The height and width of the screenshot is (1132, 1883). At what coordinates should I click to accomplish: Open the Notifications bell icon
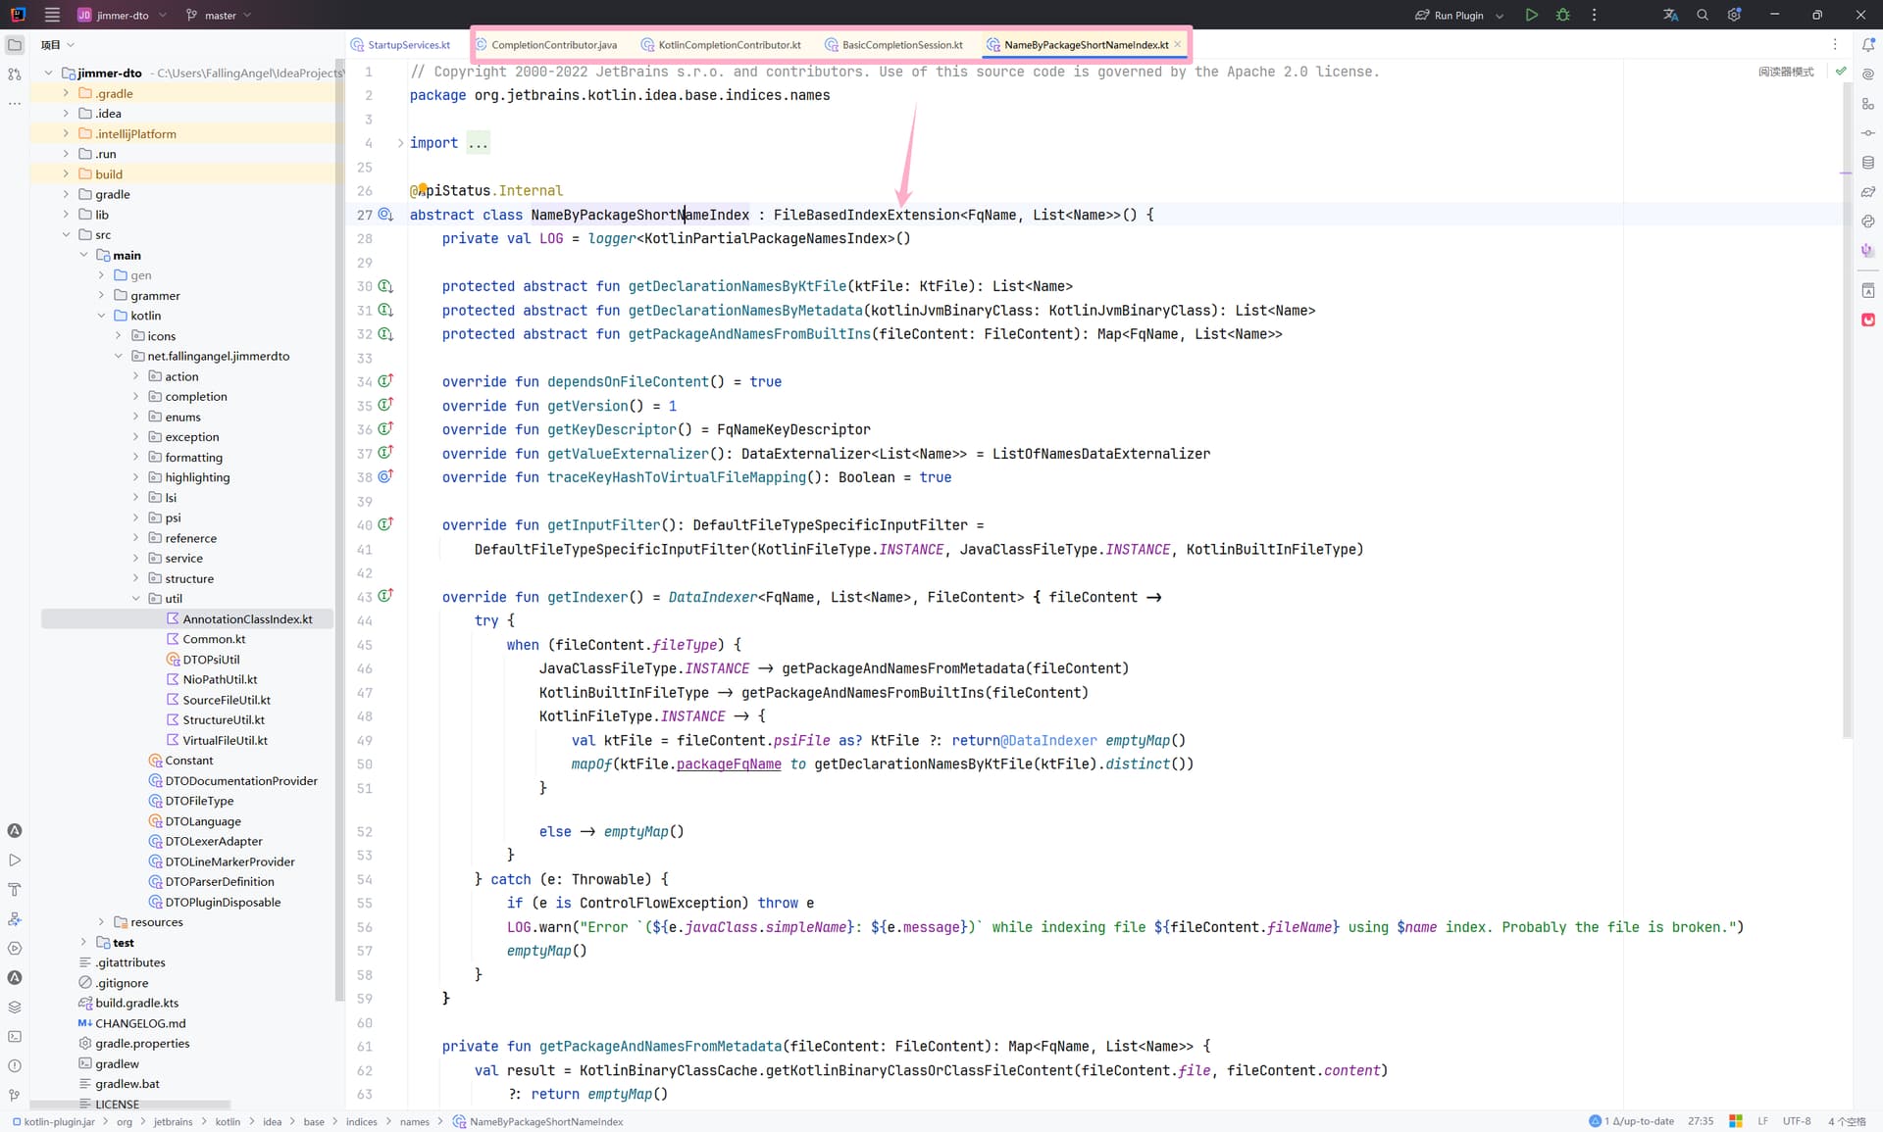[x=1868, y=45]
